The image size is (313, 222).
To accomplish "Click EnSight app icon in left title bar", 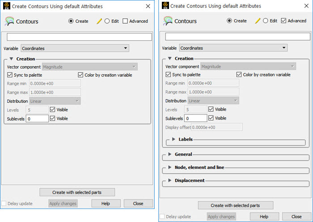I will (x=7, y=6).
